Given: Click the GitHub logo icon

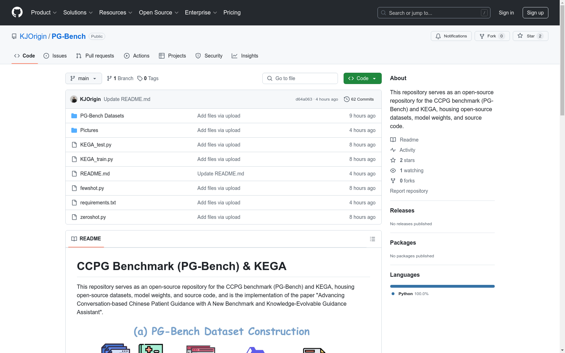Looking at the screenshot, I should coord(17,12).
